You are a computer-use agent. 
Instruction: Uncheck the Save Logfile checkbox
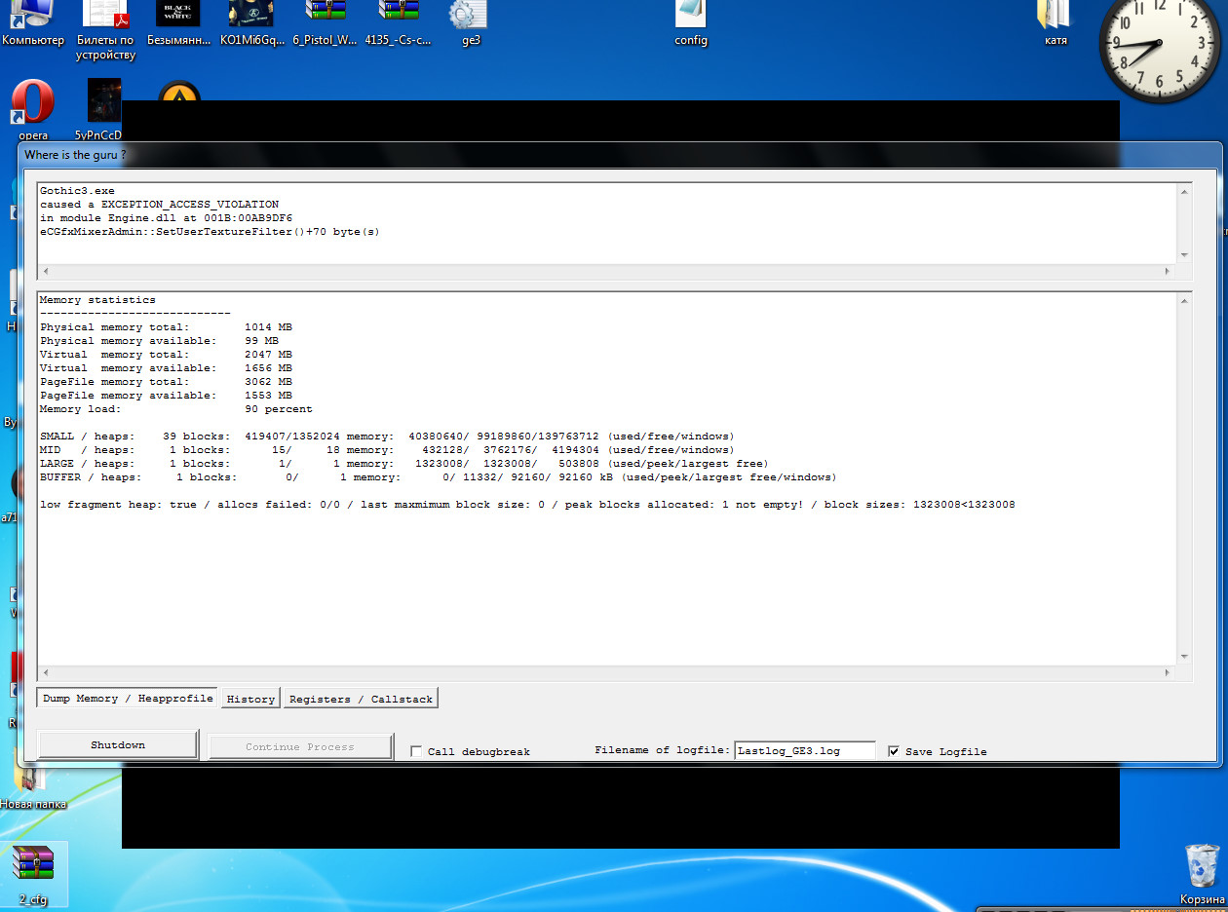tap(894, 751)
